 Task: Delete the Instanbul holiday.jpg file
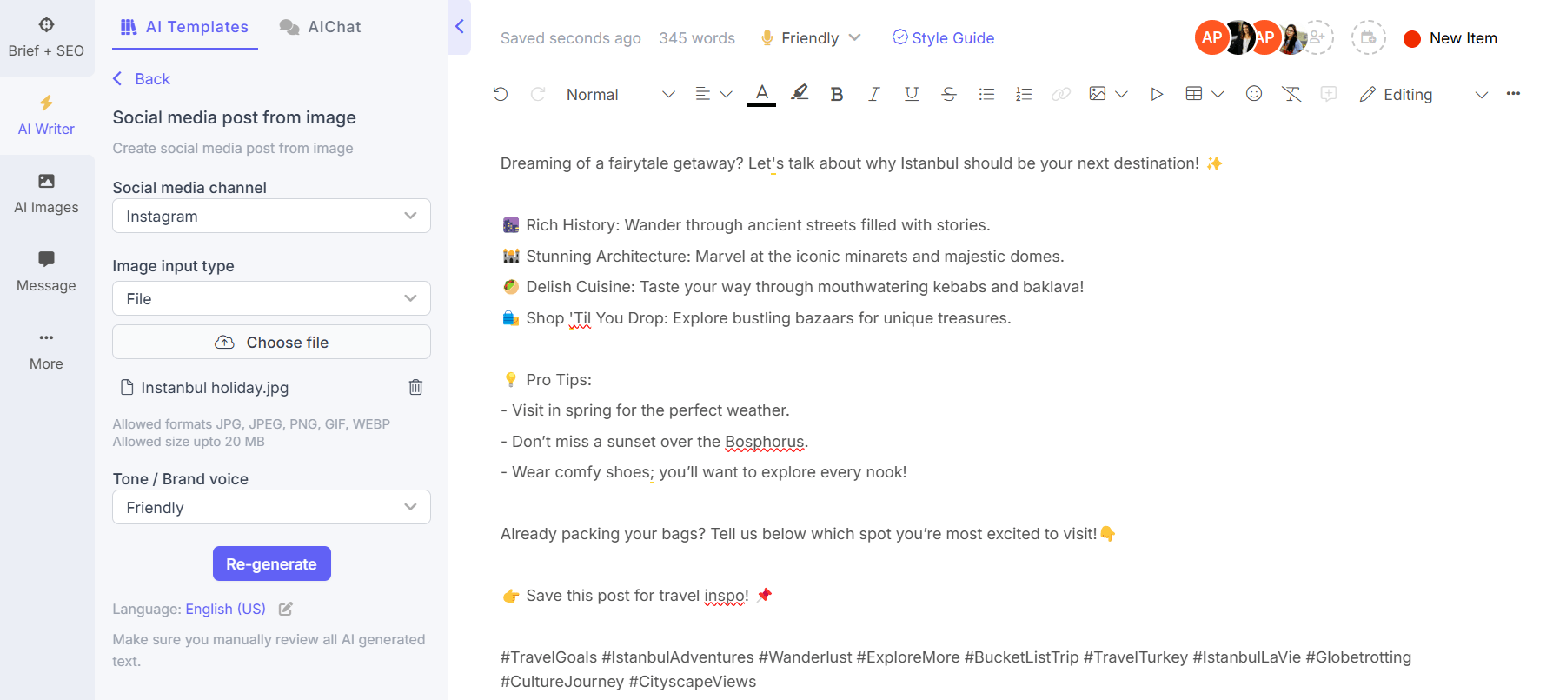pyautogui.click(x=415, y=387)
